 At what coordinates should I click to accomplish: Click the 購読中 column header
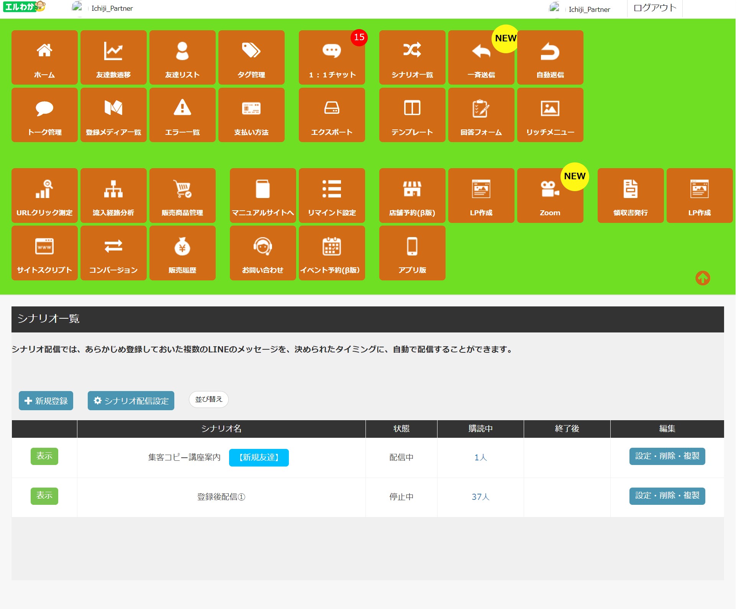pyautogui.click(x=480, y=429)
